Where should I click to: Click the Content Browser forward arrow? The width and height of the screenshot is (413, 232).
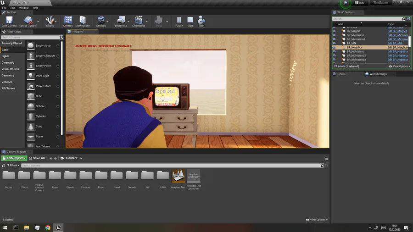coord(56,158)
